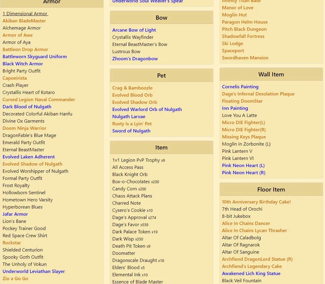Click Shadowfall Fortress link
Viewport: 325px width, 284px height.
pyautogui.click(x=243, y=36)
